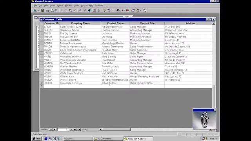
Task: Click the 'Split Rail Beer & Ale' cell
Action: [x=80, y=27]
